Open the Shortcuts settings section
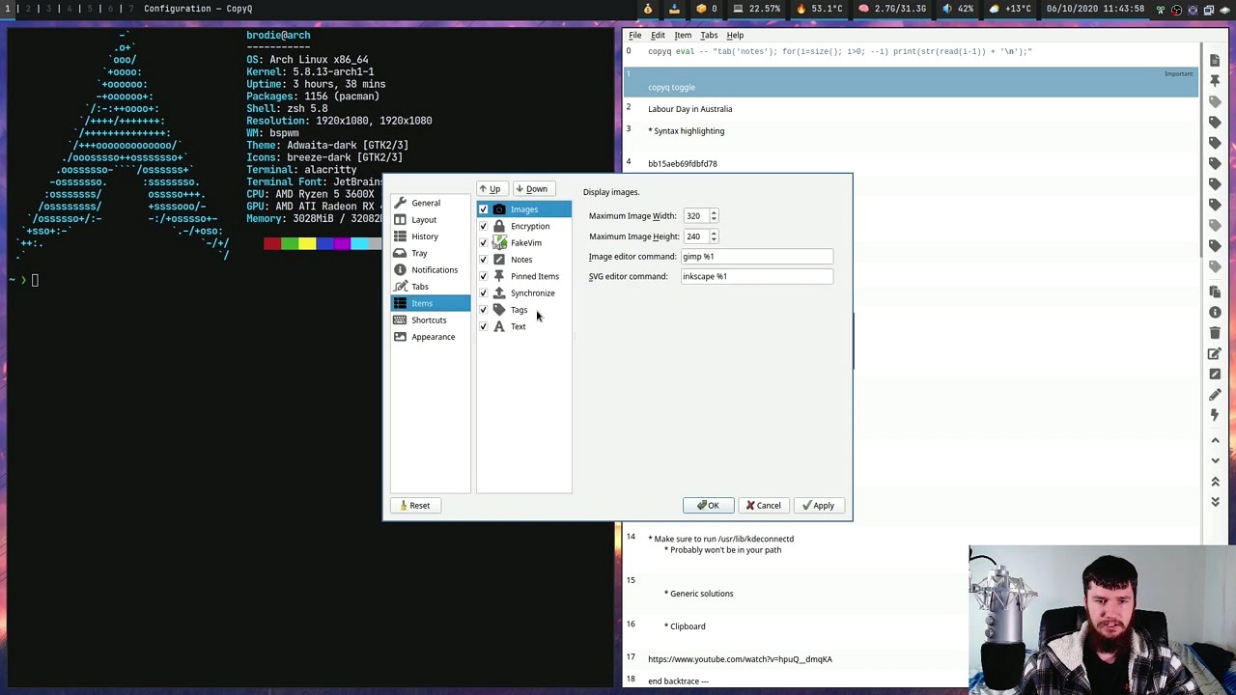The height and width of the screenshot is (695, 1236). 429,320
